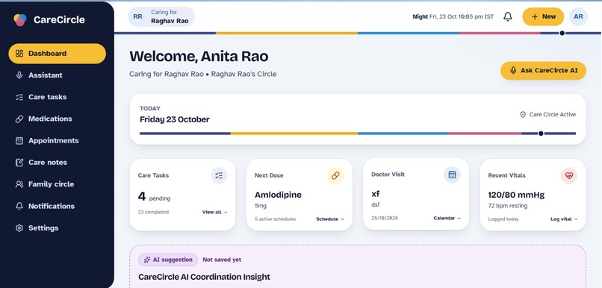The image size is (602, 288).
Task: Click the AI suggestion badge
Action: 168,260
